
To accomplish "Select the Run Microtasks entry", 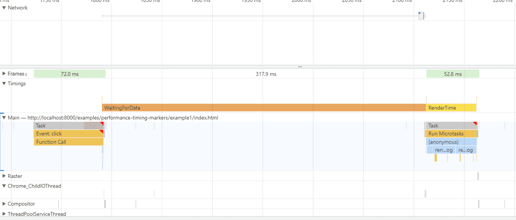I will click(x=451, y=134).
